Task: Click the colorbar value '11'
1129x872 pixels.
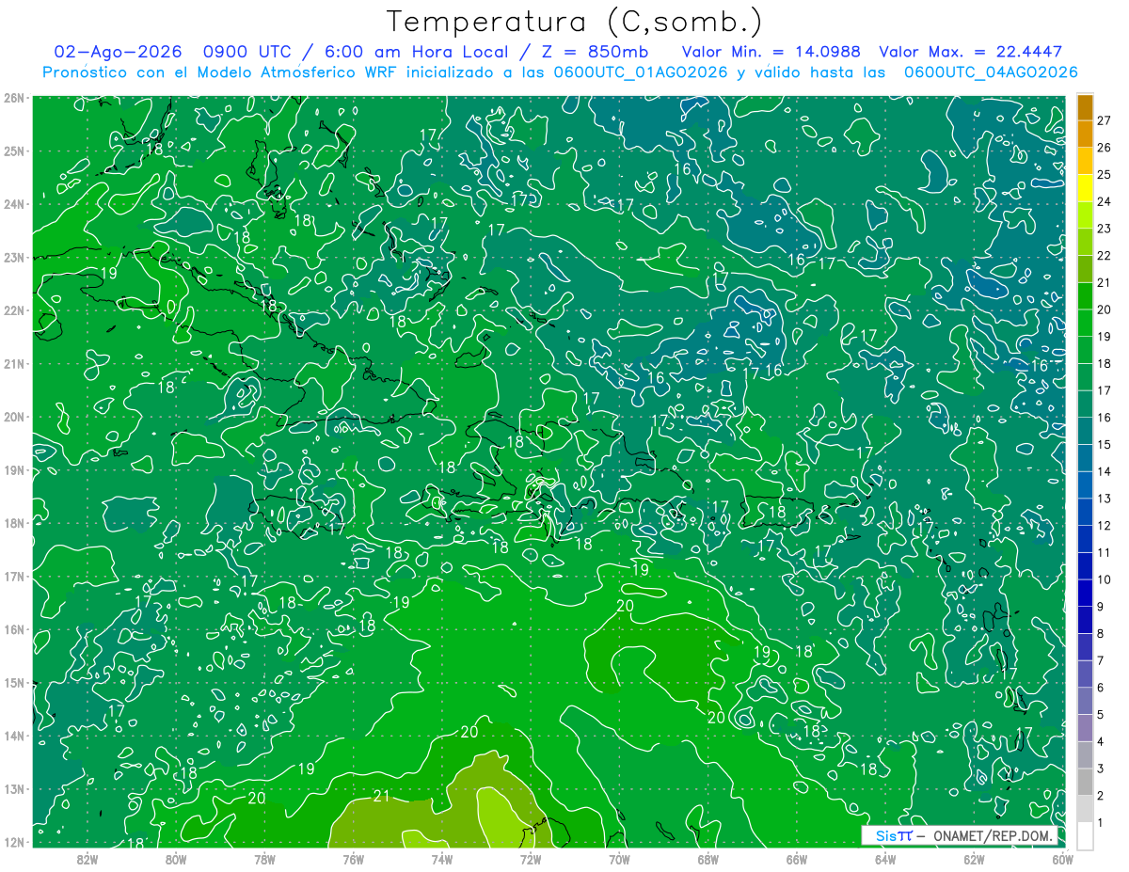Action: (1105, 552)
